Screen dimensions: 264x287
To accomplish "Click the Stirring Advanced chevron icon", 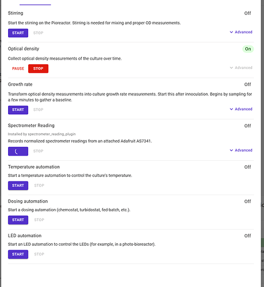I will pos(231,32).
